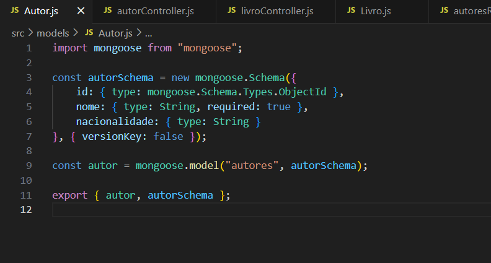Select line number 9 in the gutter
Viewport: 491px width, 263px height.
(29, 166)
